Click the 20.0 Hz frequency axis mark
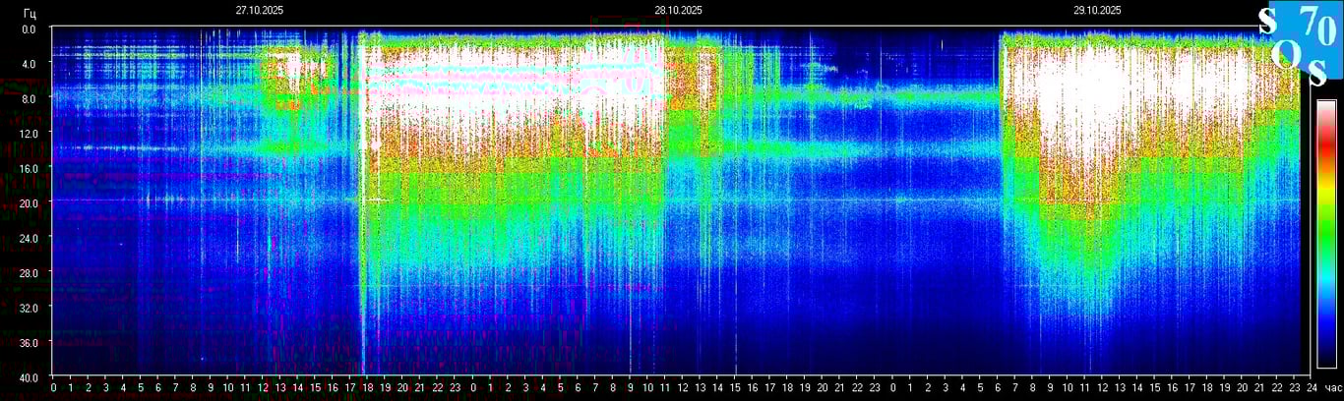 coord(30,202)
